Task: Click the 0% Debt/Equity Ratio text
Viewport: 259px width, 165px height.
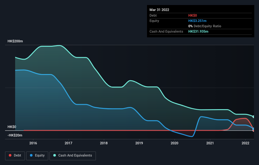Action: click(205, 26)
